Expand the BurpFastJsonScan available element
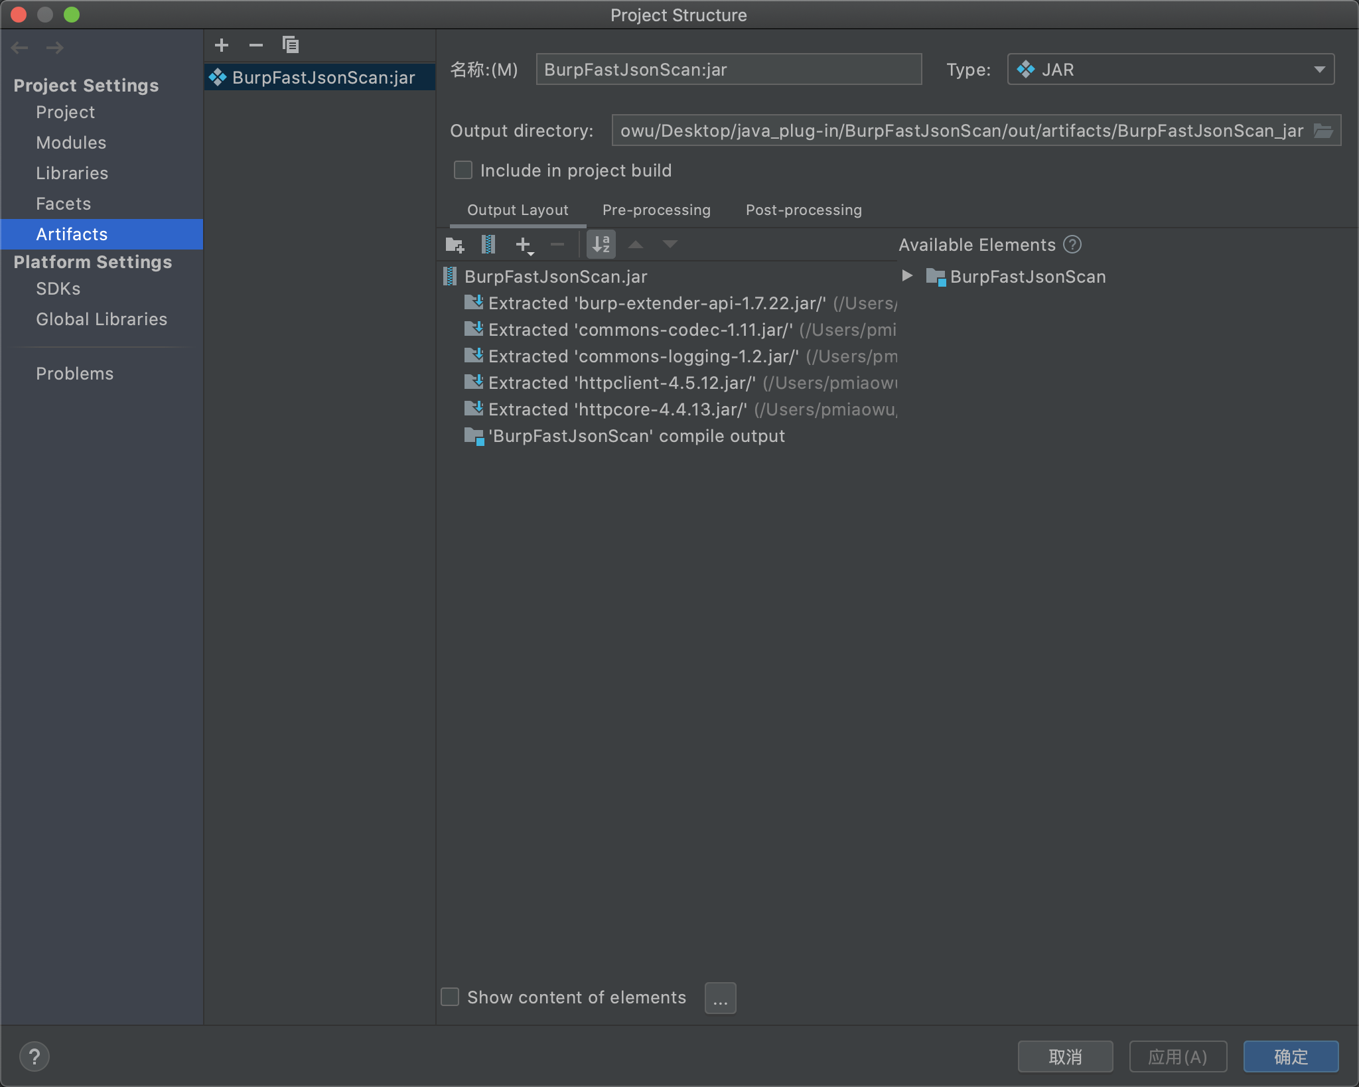The height and width of the screenshot is (1087, 1359). click(x=907, y=276)
